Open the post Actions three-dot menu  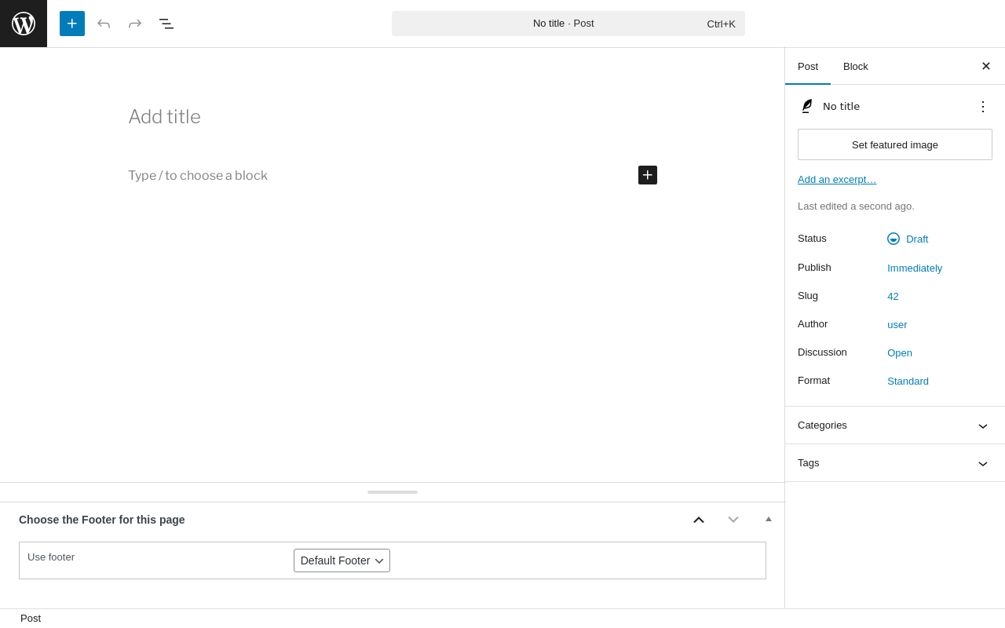[983, 107]
